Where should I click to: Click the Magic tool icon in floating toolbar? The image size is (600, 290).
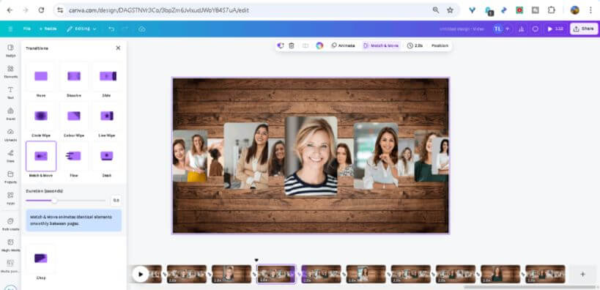tap(281, 45)
